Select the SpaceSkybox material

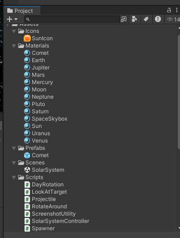coord(46,119)
